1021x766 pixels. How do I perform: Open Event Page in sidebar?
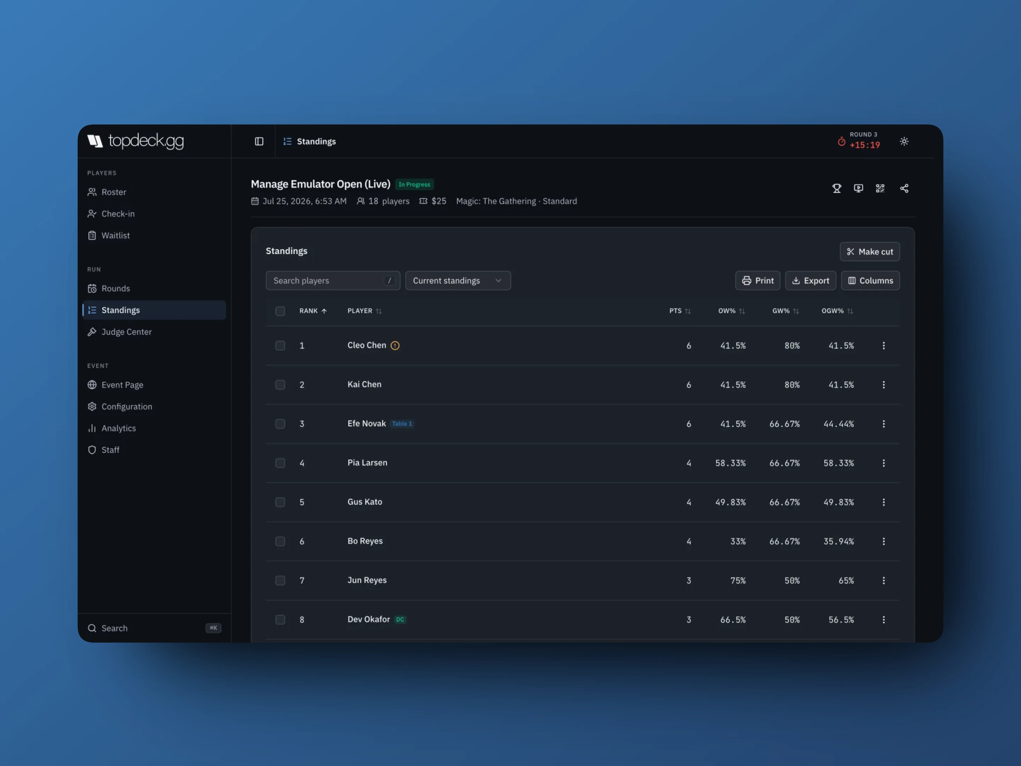154,385
